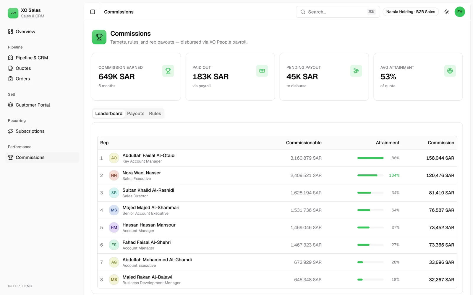This screenshot has height=295, width=473.
Task: Click the Pipeline & CRM contact icon
Action: point(11,58)
